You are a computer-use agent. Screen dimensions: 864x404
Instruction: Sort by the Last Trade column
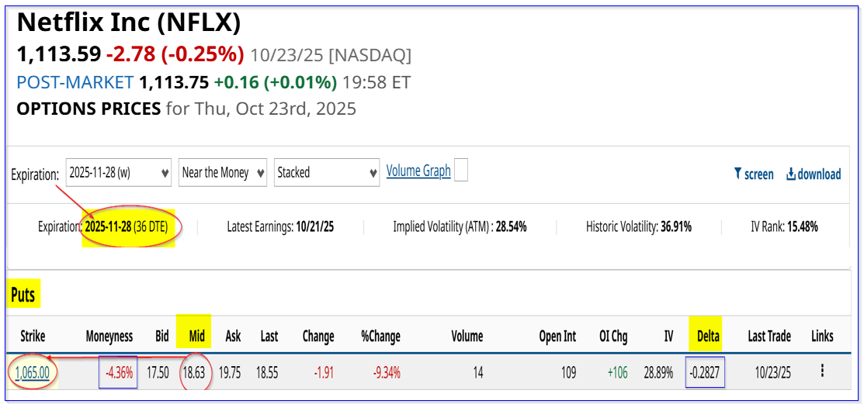click(769, 336)
